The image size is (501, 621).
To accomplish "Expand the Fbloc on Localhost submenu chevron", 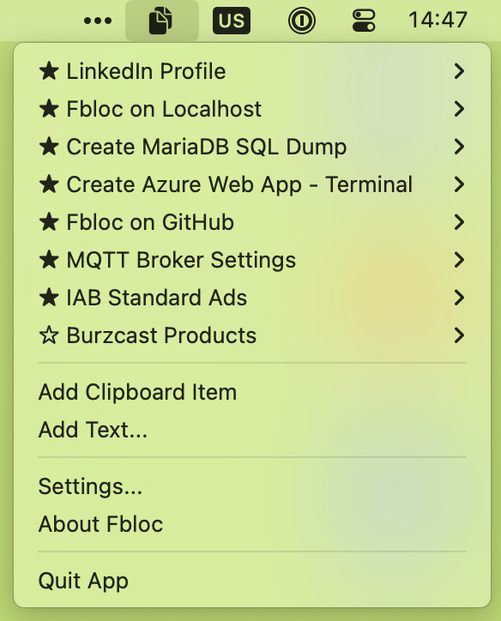I will [459, 109].
